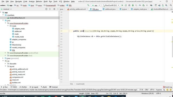Image resolution: width=173 pixels, height=97 pixels.
Task: Click the Make Project hammer icon
Action: click(x=88, y=5)
